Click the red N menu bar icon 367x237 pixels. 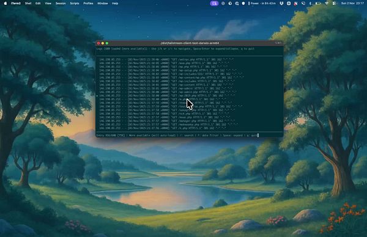click(x=296, y=3)
